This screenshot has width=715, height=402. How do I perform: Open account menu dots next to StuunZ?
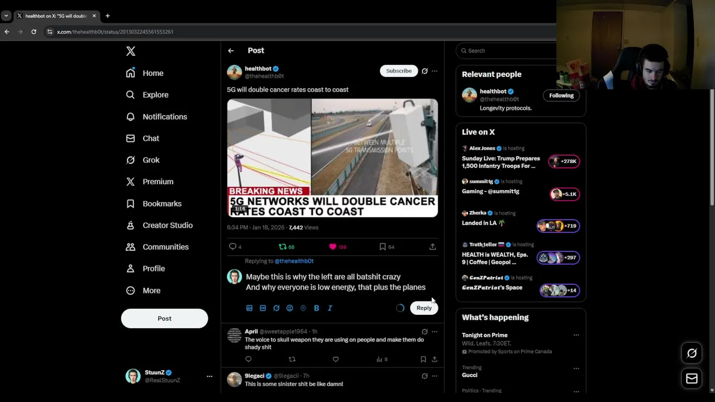pyautogui.click(x=209, y=376)
